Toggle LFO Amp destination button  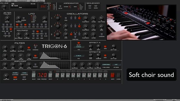[x=46, y=25]
